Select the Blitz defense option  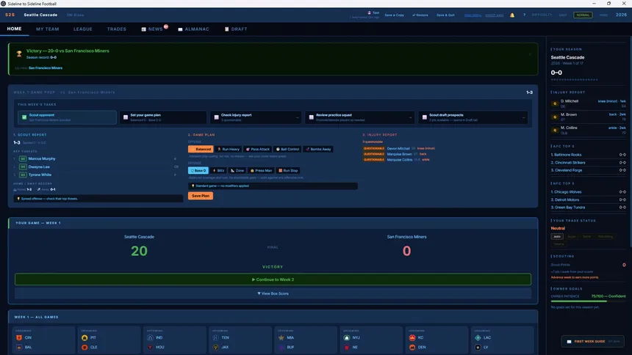tap(218, 170)
